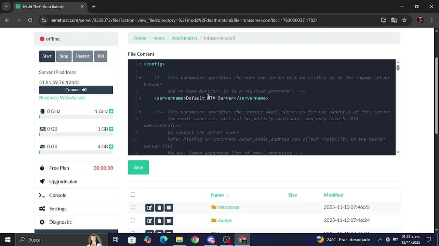Screen dimensions: 439x246
Task: Open notification center icon in taskbar
Action: click(428, 240)
